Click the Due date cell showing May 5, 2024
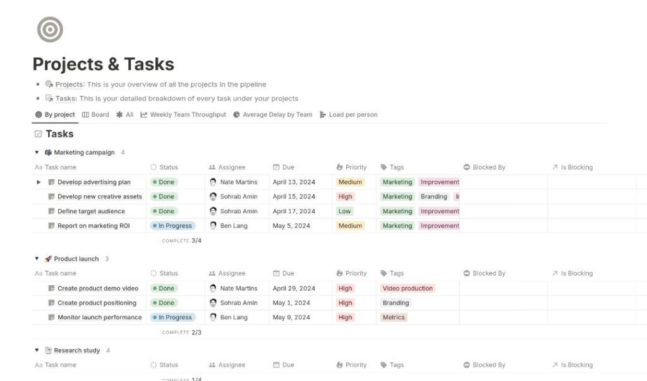The width and height of the screenshot is (647, 381). [291, 226]
